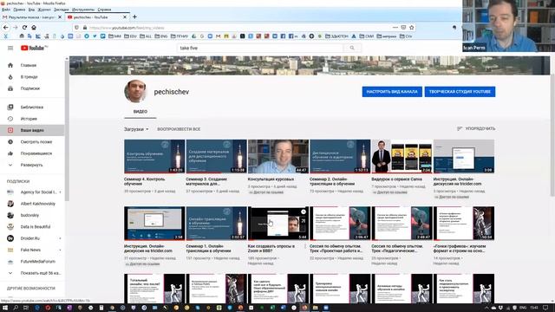Open the EDU bookmarks folder
This screenshot has width=555, height=312.
tap(130, 36)
